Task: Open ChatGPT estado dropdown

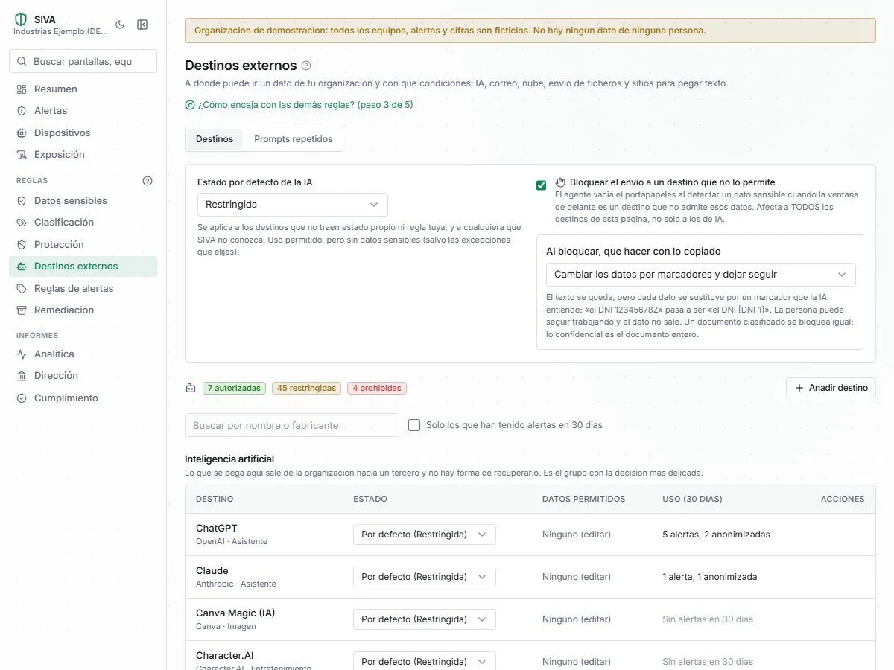Action: (x=424, y=535)
